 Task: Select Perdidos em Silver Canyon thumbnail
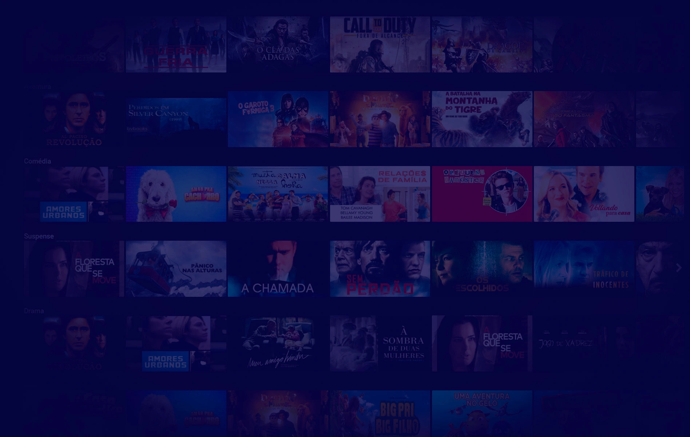click(176, 119)
